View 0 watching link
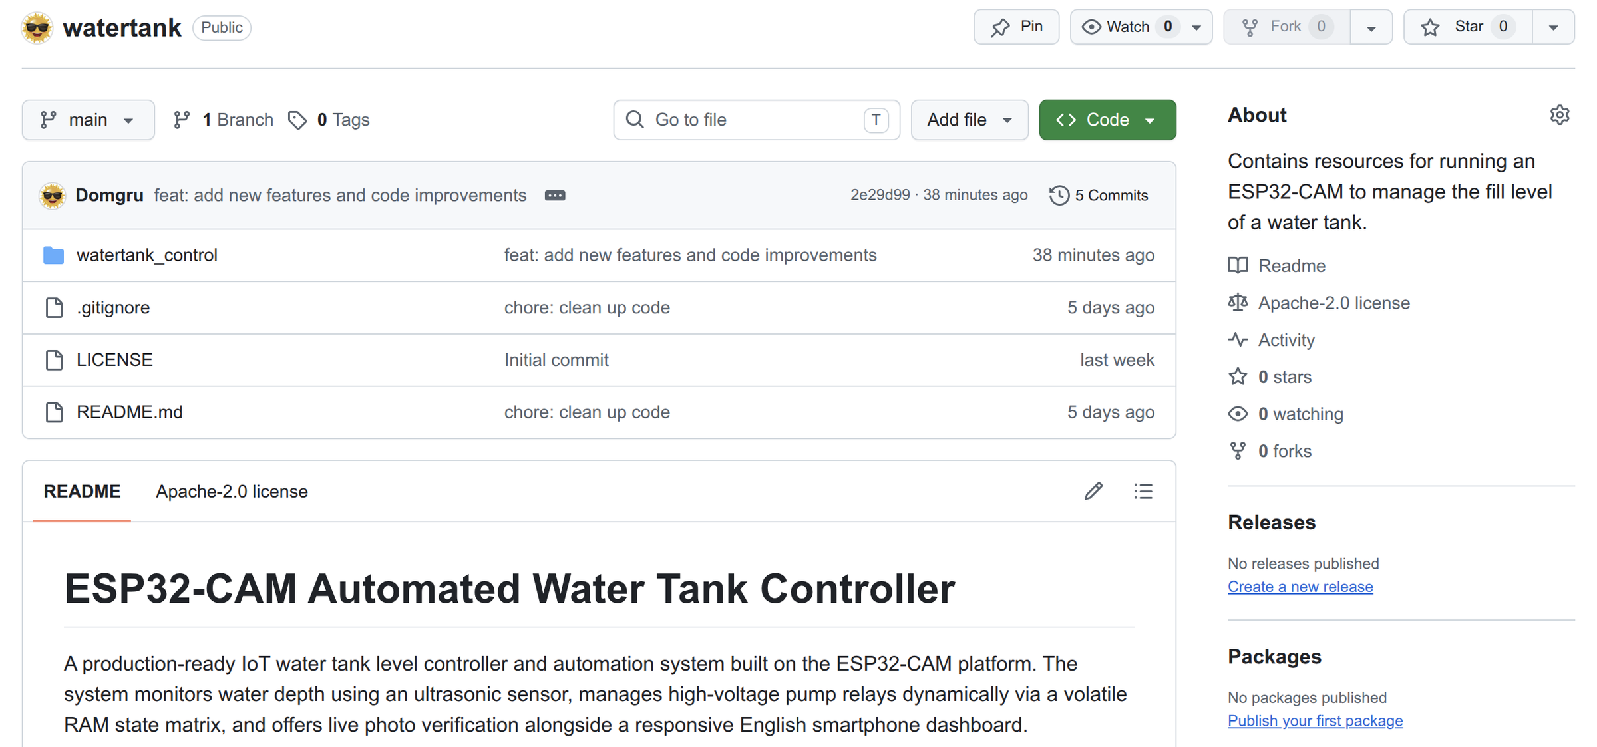1597x747 pixels. coord(1301,414)
